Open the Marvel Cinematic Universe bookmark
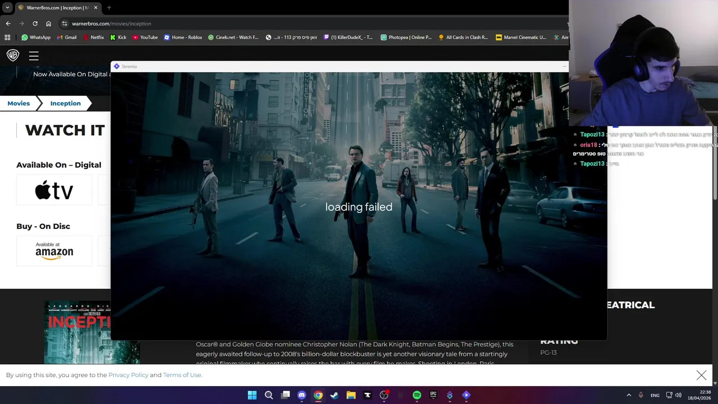 coord(521,38)
